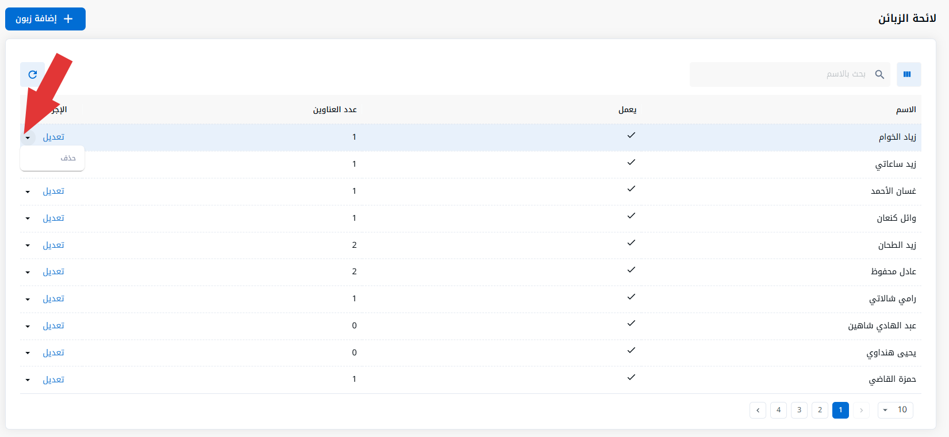Select customer name عبد الهادي شاهين
The width and height of the screenshot is (949, 437).
[x=882, y=326]
